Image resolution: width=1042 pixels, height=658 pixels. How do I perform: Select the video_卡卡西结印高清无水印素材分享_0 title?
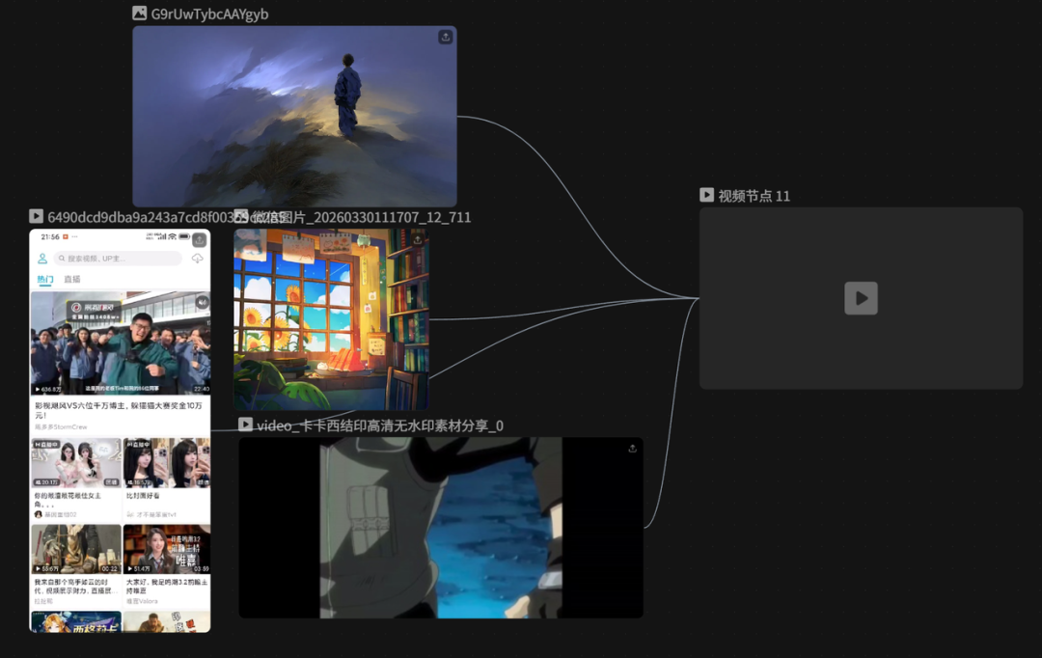click(379, 425)
